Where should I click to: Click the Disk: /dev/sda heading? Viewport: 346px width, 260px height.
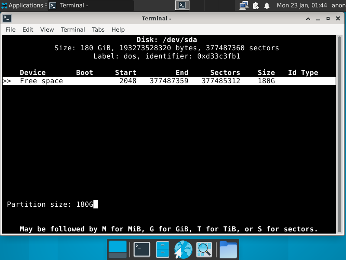click(x=167, y=39)
